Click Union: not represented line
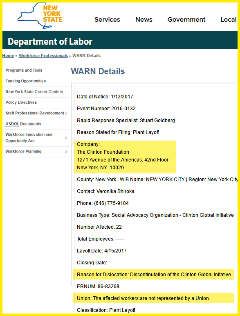Screen dimensions: 240x316 click(x=144, y=298)
